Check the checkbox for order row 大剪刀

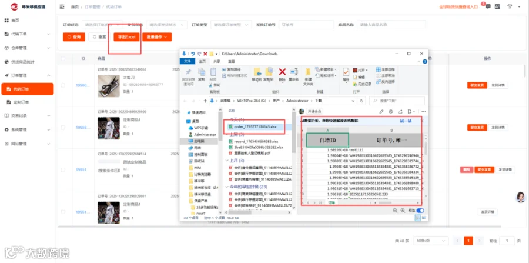click(63, 85)
